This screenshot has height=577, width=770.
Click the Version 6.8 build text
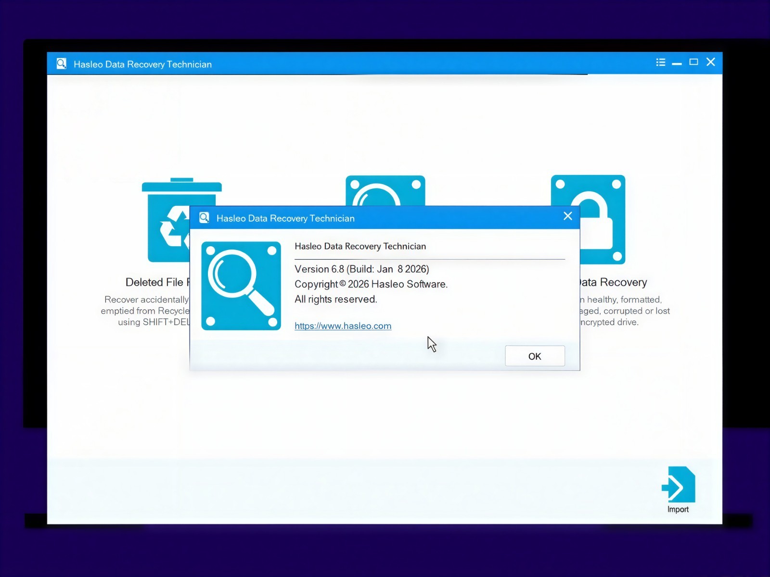(x=362, y=269)
